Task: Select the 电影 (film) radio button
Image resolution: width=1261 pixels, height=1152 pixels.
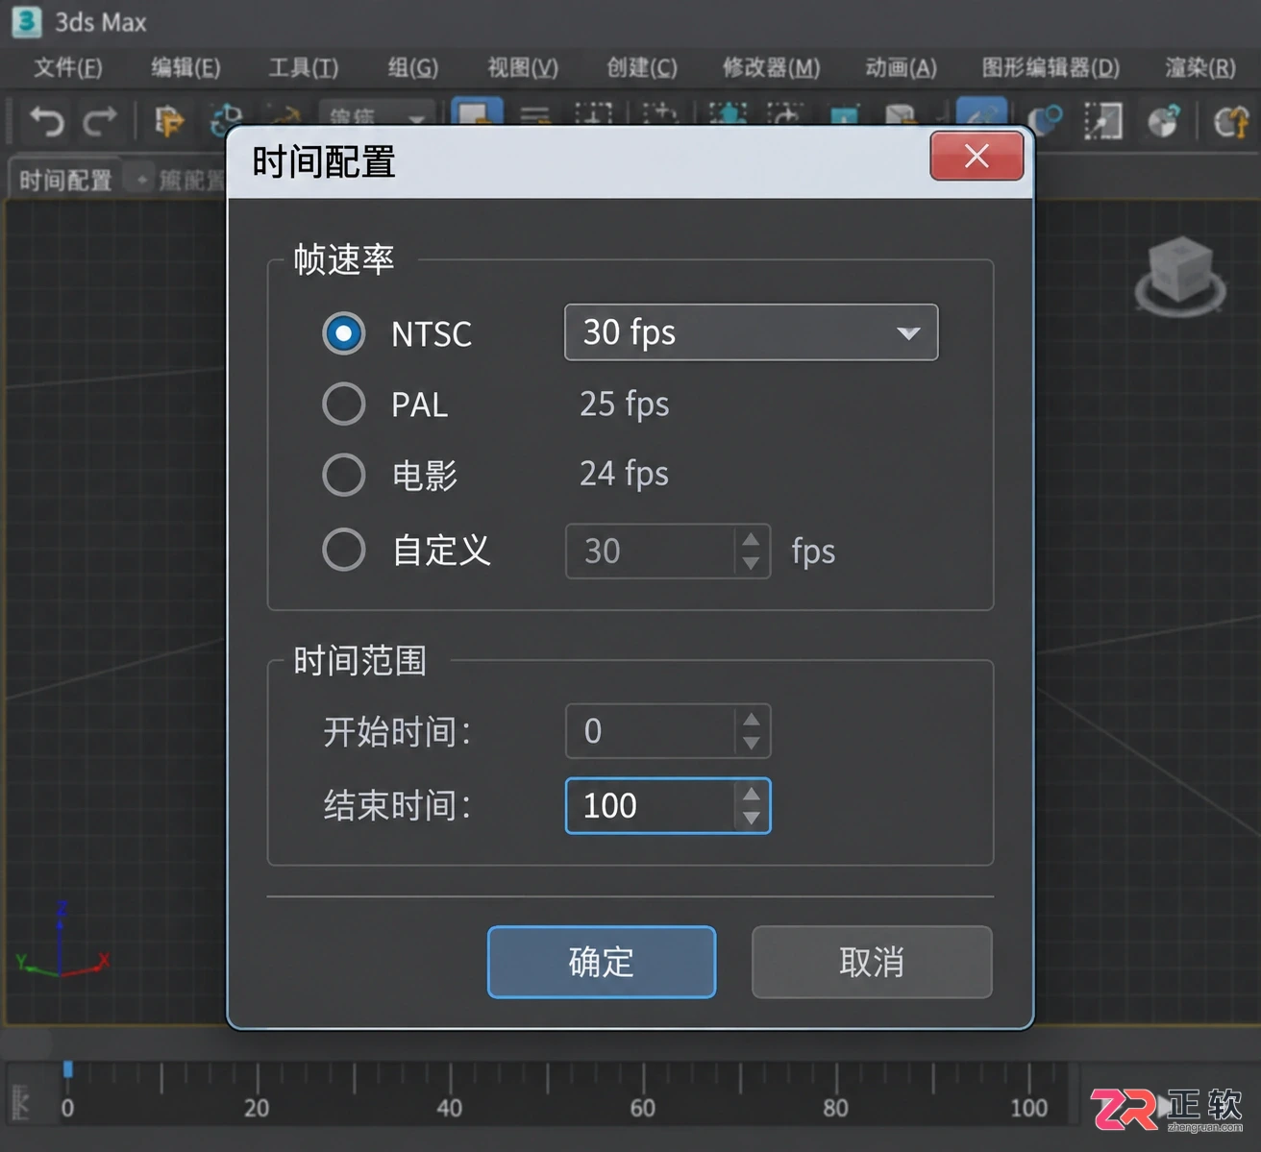Action: (343, 474)
